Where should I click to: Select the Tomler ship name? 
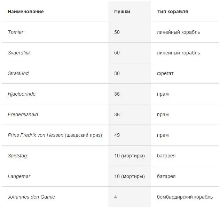(x=16, y=32)
